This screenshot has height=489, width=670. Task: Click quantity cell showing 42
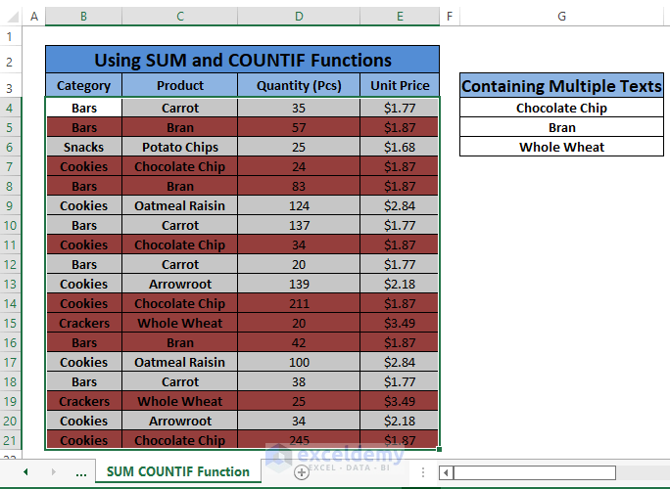(299, 342)
